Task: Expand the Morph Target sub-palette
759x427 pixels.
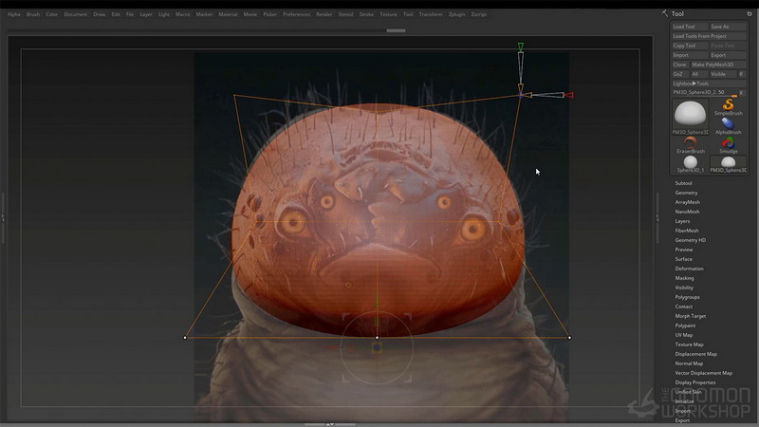Action: coord(691,316)
